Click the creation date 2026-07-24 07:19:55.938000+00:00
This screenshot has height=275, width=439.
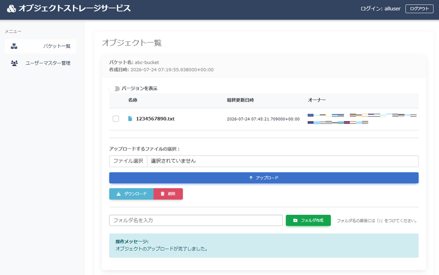(x=172, y=70)
